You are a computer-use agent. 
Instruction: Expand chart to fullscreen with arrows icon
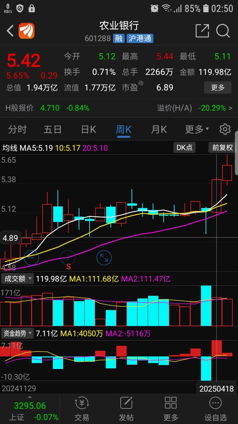pos(104,258)
